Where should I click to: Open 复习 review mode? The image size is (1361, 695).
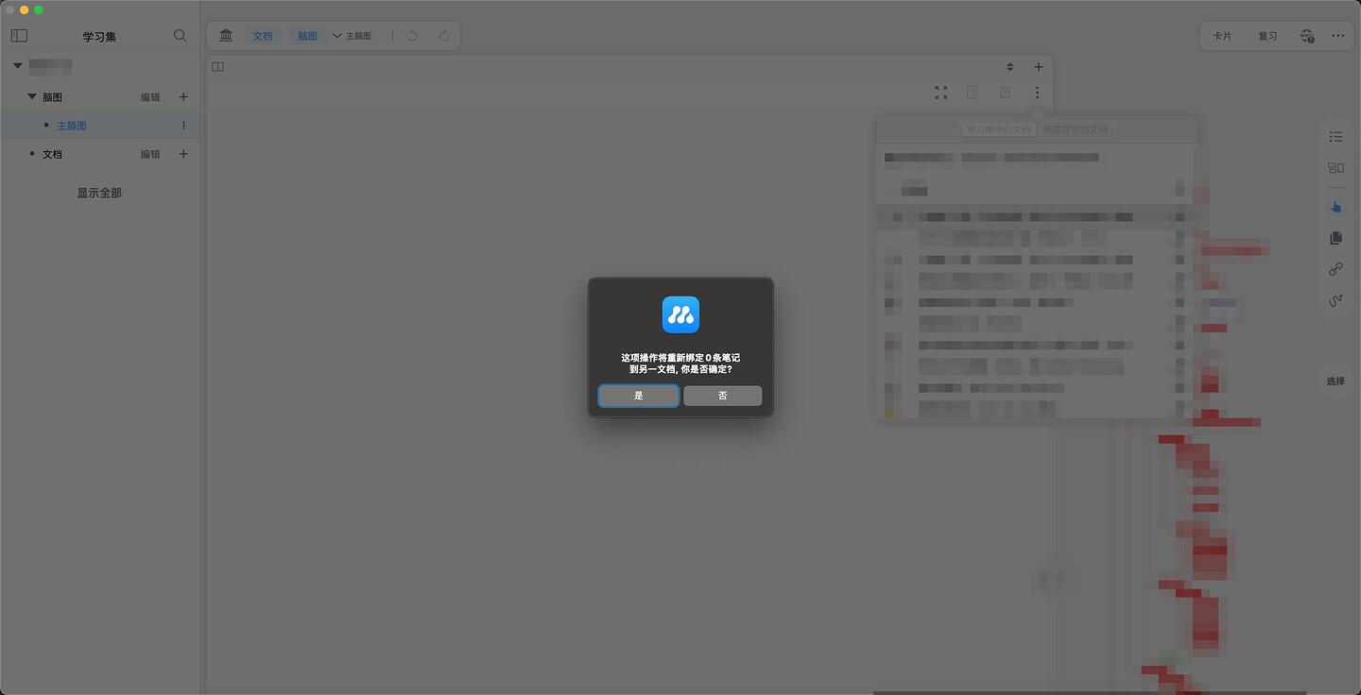click(x=1267, y=36)
